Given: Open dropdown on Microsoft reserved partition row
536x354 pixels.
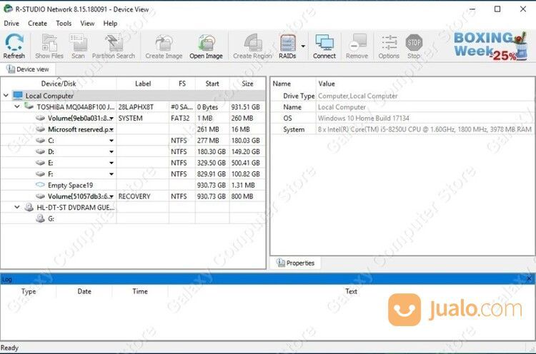Looking at the screenshot, I should pyautogui.click(x=111, y=130).
